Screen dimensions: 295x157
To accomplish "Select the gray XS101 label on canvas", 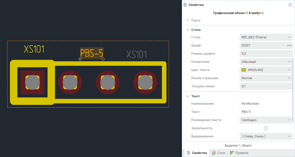I will coord(137,54).
